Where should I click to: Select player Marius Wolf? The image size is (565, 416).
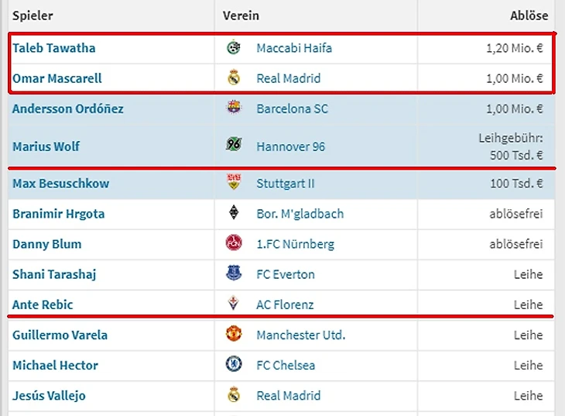coord(46,146)
